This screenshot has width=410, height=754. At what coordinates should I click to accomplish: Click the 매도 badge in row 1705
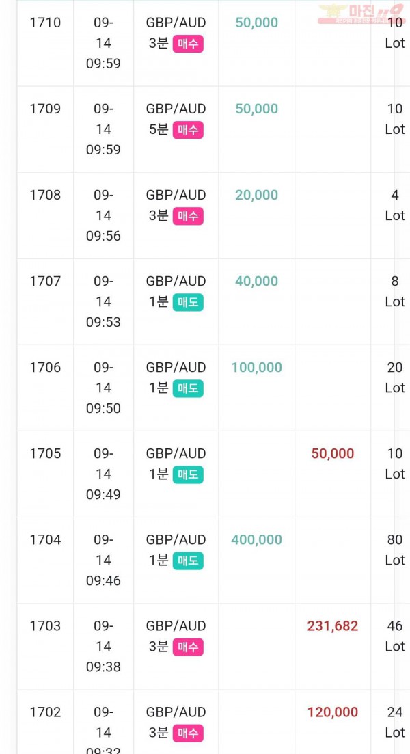(x=188, y=474)
